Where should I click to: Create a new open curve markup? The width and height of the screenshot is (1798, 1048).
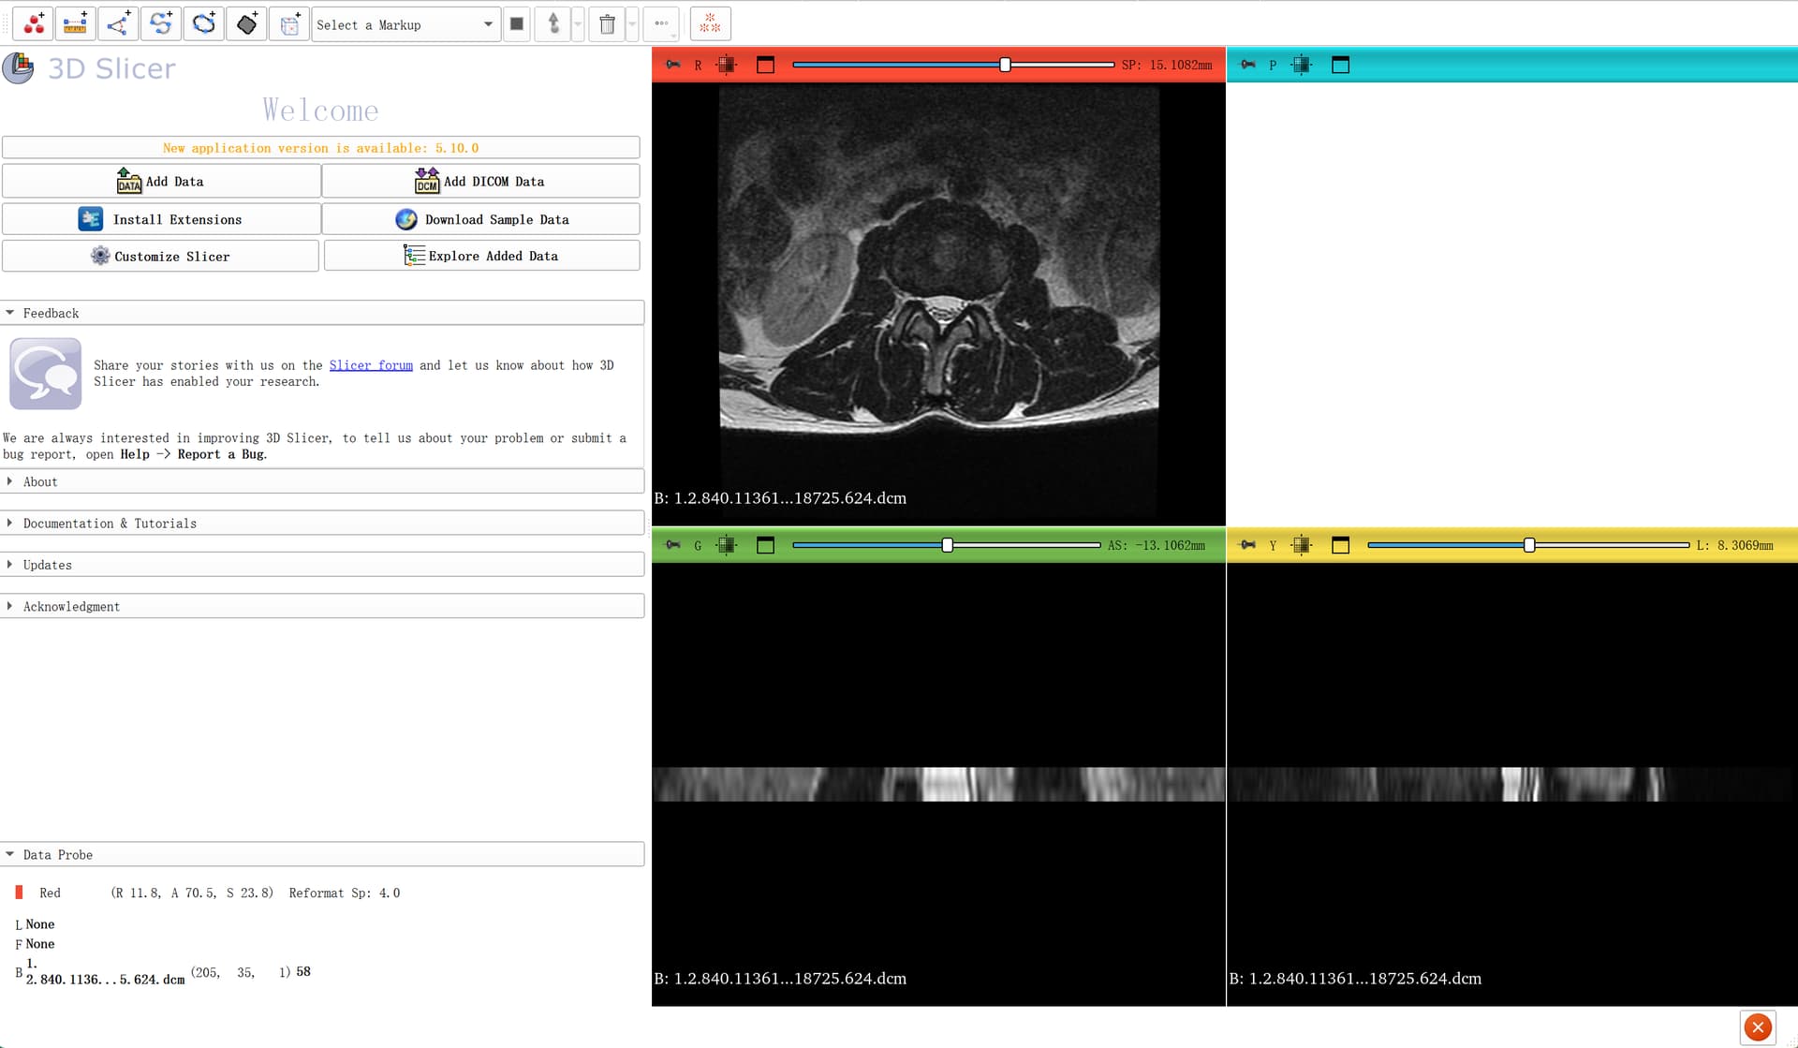pos(161,24)
